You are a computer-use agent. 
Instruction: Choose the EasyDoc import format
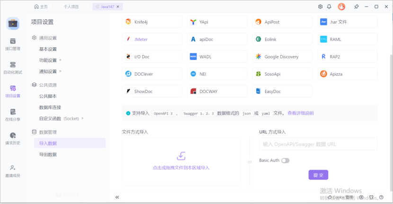tap(282, 91)
